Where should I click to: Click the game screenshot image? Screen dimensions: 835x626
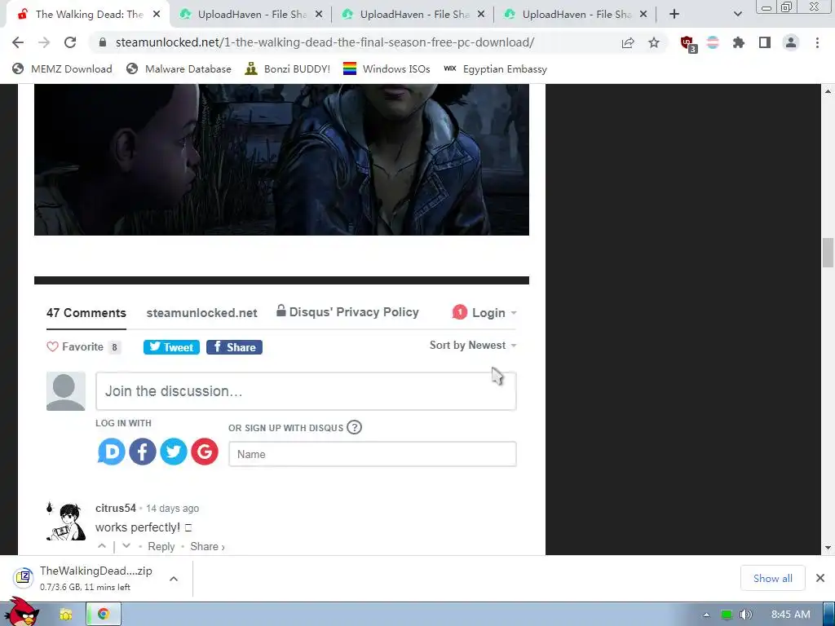[281, 159]
